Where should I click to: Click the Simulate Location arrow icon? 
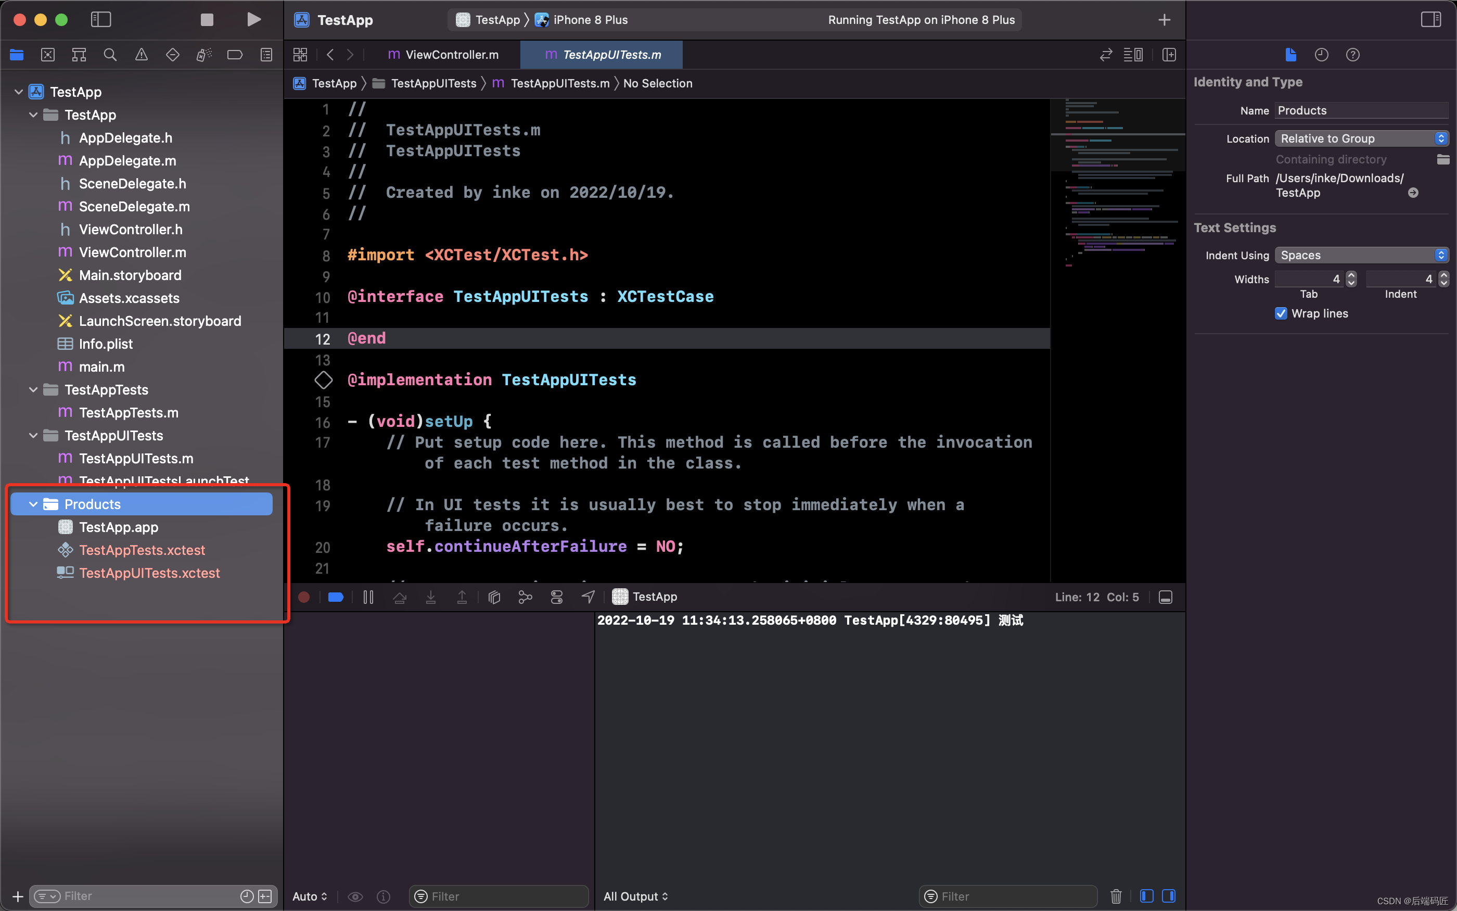tap(588, 597)
